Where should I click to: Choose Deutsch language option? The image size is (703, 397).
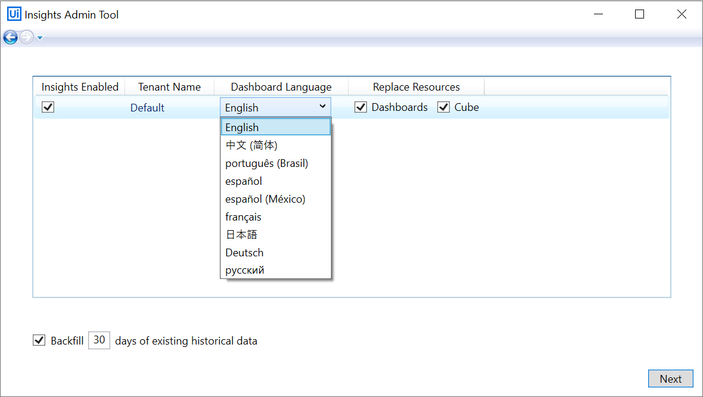(x=276, y=253)
